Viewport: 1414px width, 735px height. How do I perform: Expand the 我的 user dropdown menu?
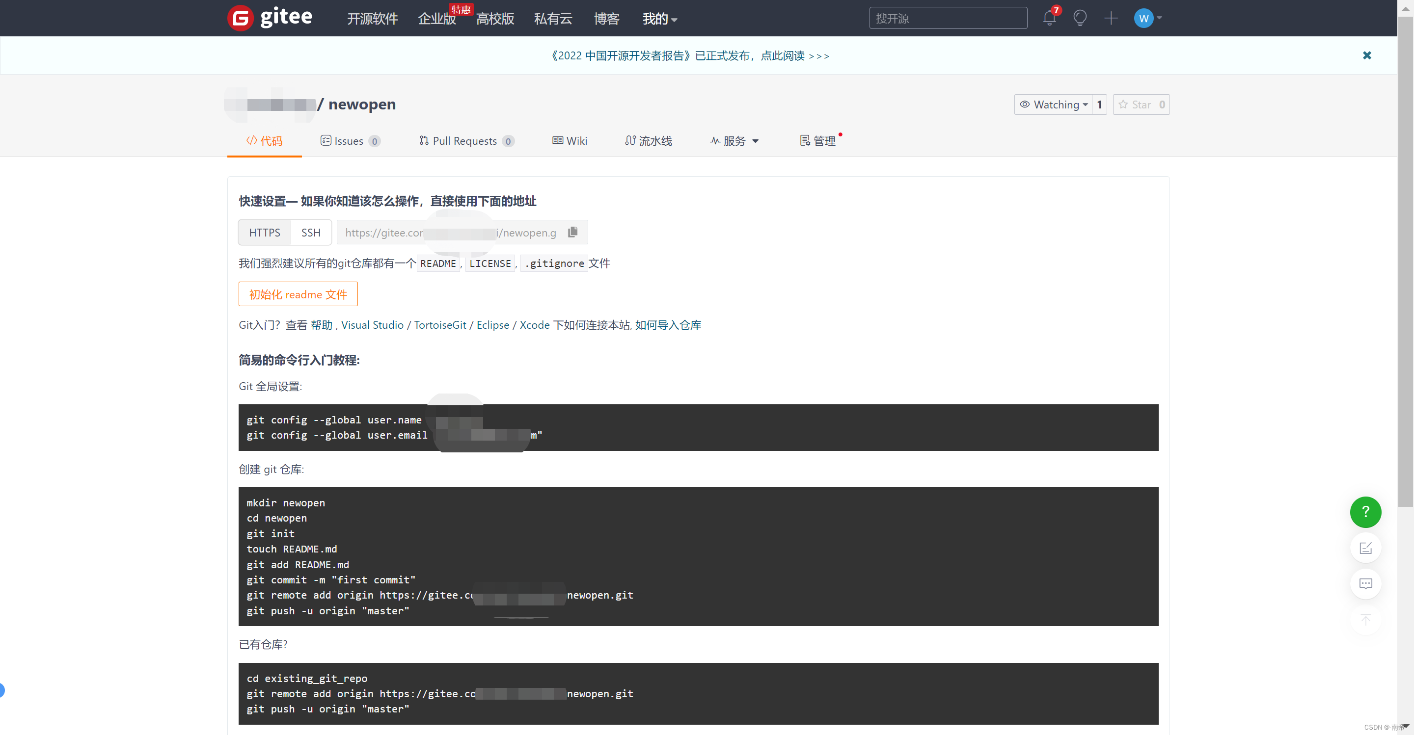[x=660, y=18]
